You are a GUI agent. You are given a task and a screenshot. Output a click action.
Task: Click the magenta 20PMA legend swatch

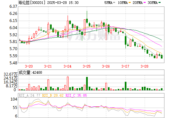[x=145, y=3]
